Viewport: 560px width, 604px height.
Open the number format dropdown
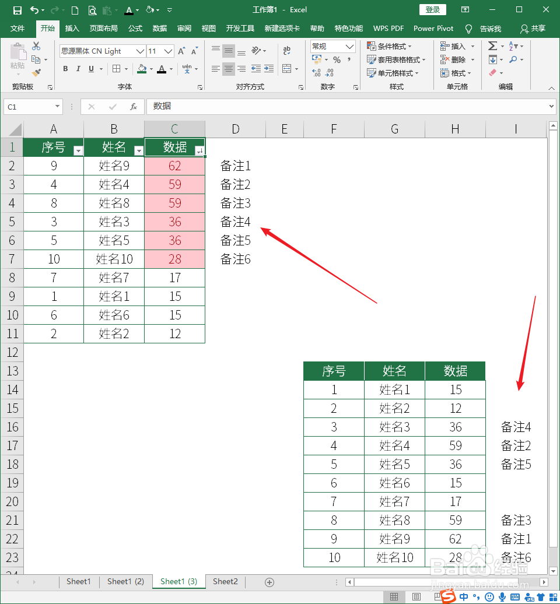[x=349, y=47]
